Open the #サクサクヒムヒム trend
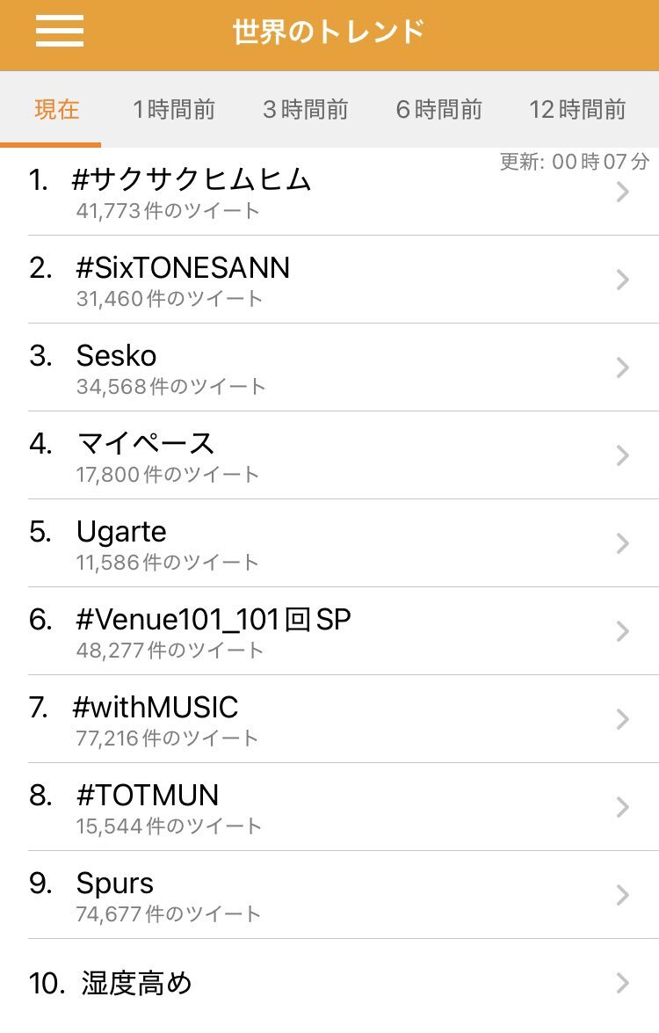This screenshot has height=1033, width=659. pos(193,180)
